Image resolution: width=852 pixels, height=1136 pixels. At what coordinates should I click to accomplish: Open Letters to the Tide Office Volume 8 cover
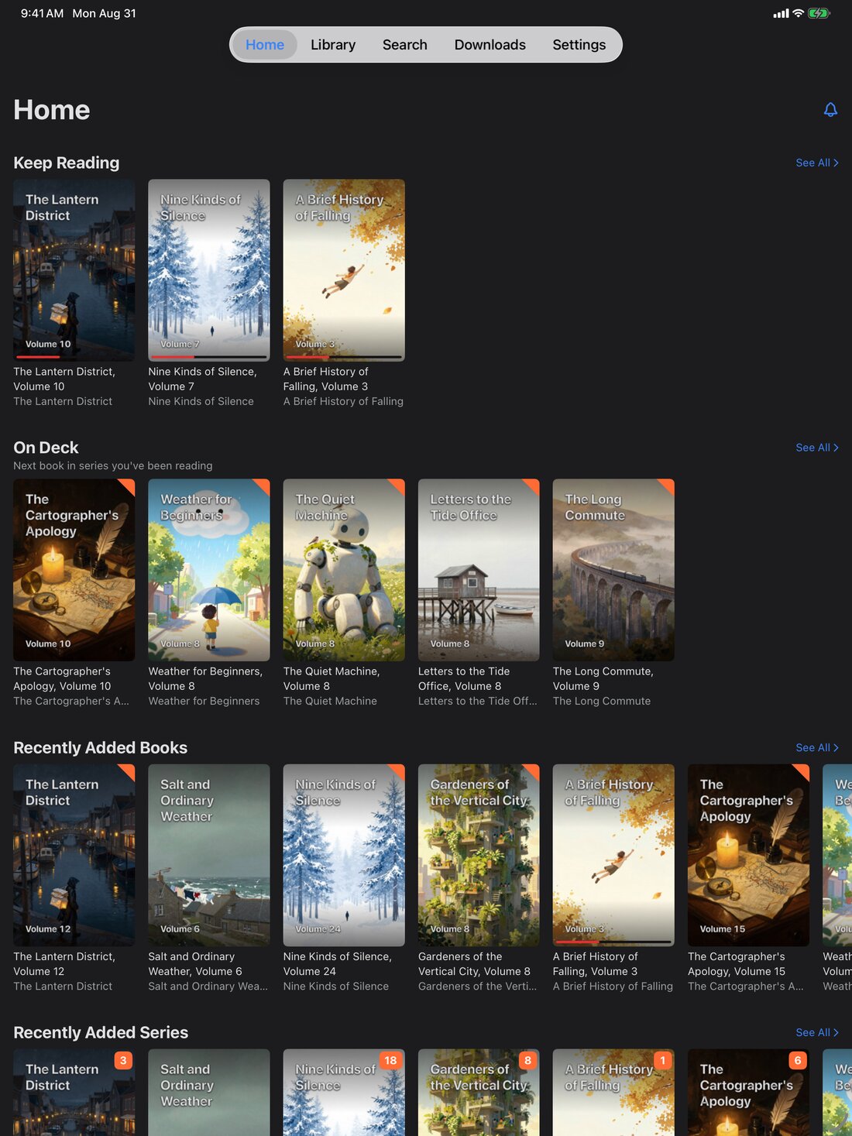(x=479, y=570)
